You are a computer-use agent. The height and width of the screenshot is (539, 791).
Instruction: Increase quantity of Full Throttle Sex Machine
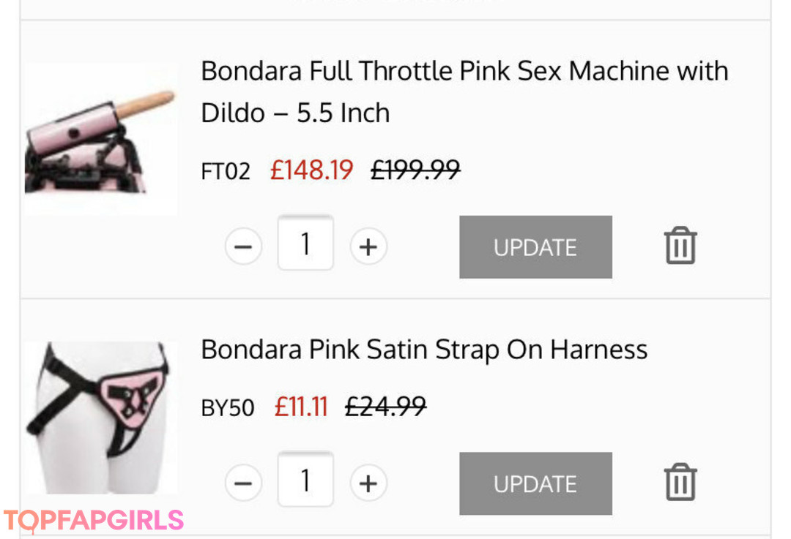(368, 247)
